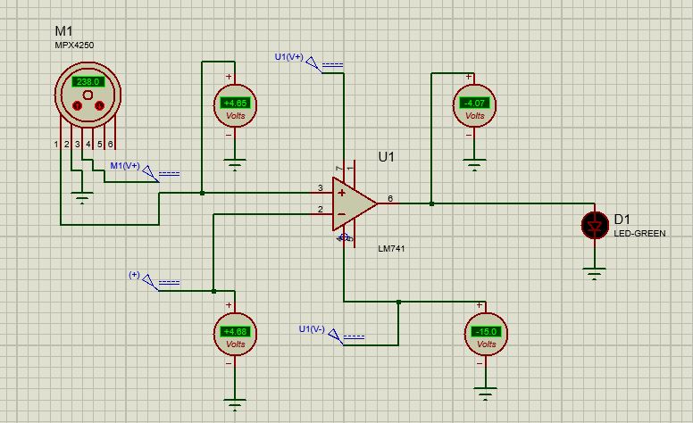Click the wire junction dot on op-amp output

432,204
